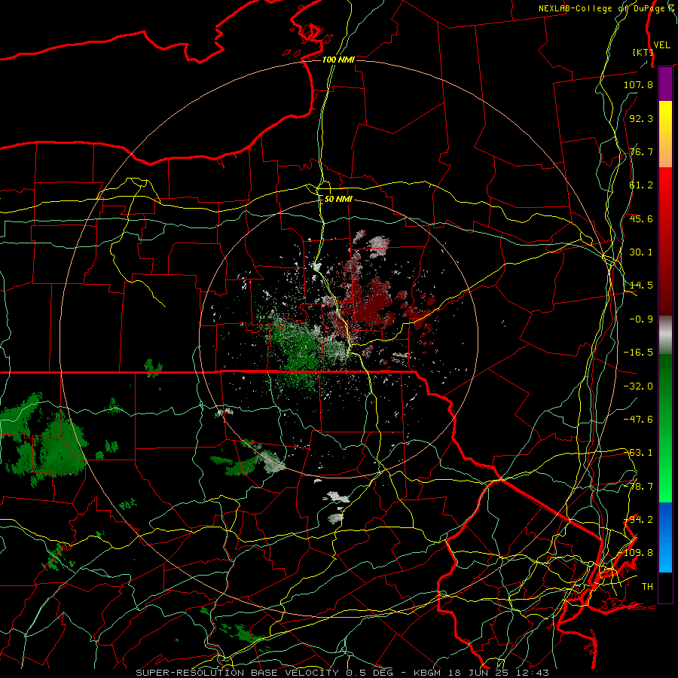Click the 14.5 velocity scale value
Screen dimensions: 678x678
[x=641, y=286]
